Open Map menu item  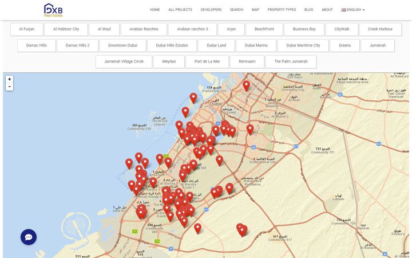255,10
